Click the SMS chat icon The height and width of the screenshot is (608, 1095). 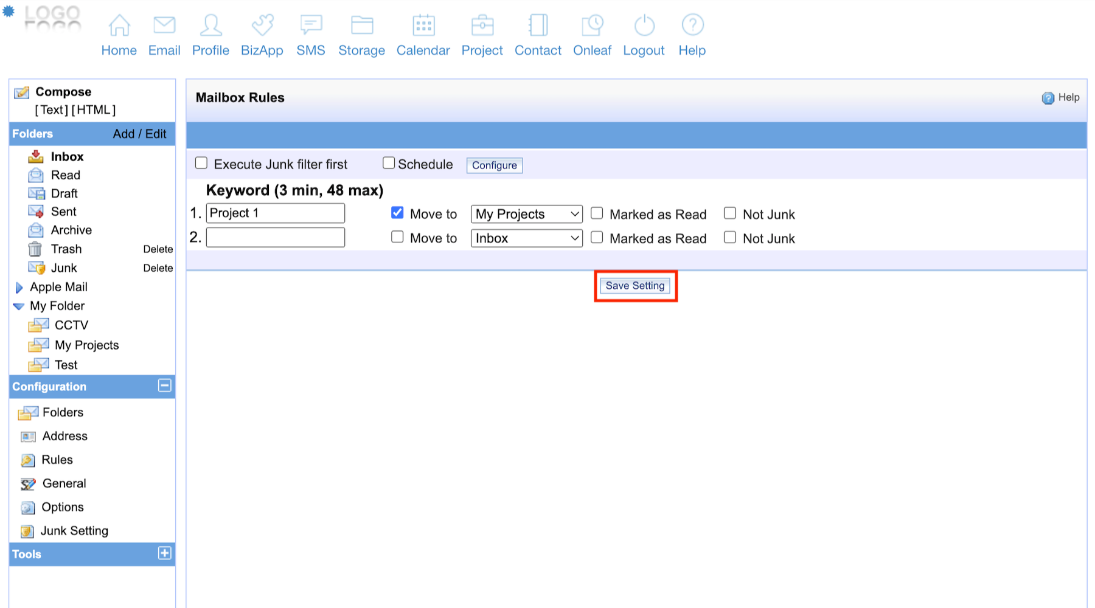tap(311, 26)
